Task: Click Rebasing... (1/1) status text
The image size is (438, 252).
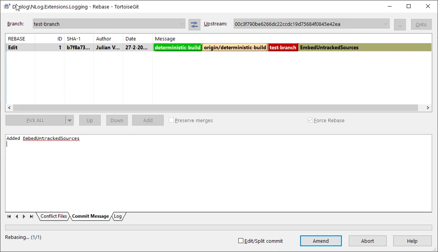Action: 23,237
